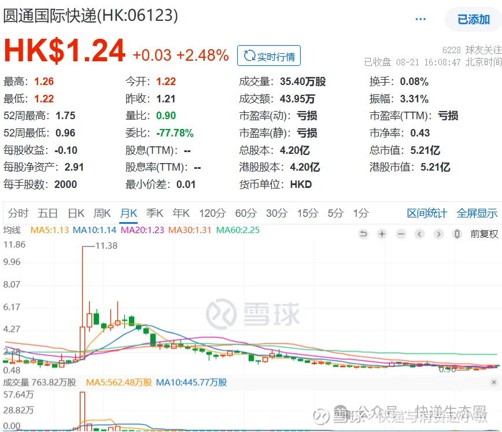Click the +2.48% change percentage
This screenshot has width=502, height=432.
(202, 56)
